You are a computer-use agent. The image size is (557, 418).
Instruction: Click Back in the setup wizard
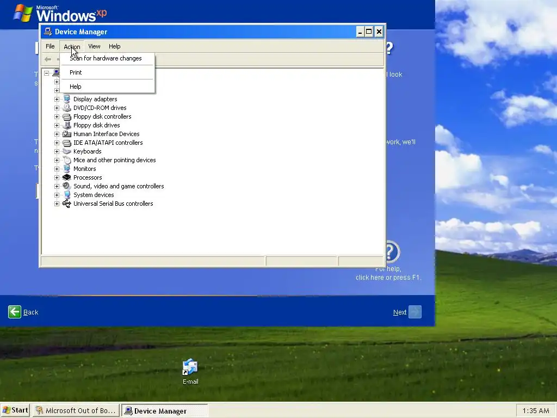(30, 312)
